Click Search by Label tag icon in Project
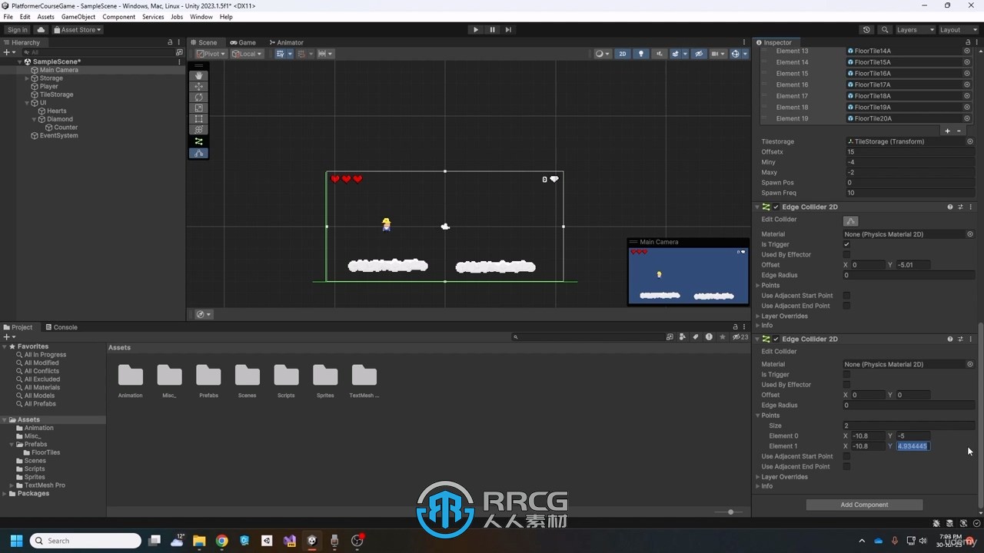This screenshot has width=984, height=553. [x=695, y=337]
